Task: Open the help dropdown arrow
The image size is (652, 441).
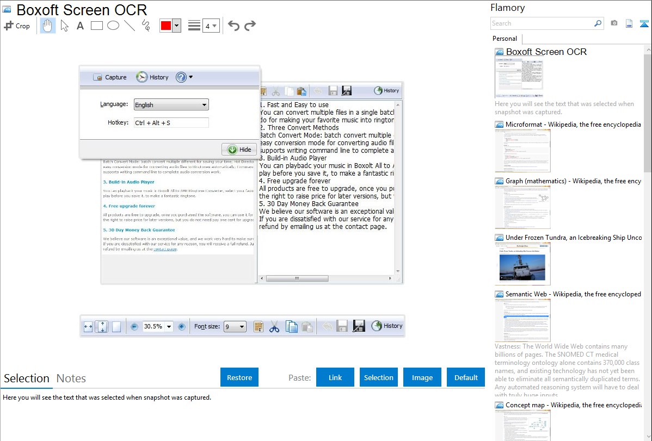Action: pos(191,77)
